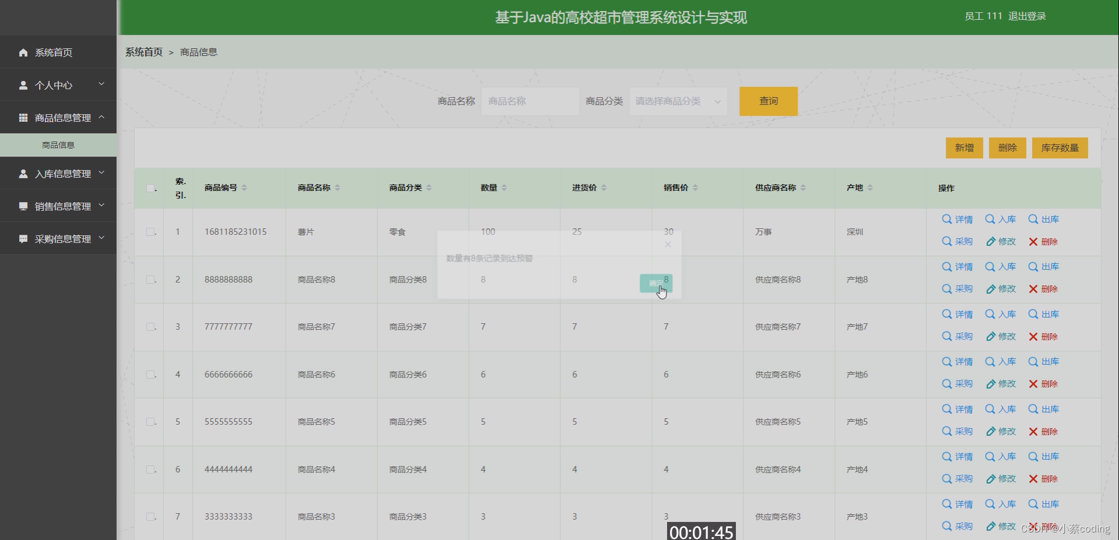Click origin cell 深圳
Viewport: 1119px width, 540px height.
coord(855,232)
